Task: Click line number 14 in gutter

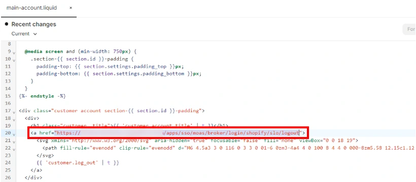Action: (x=8, y=88)
